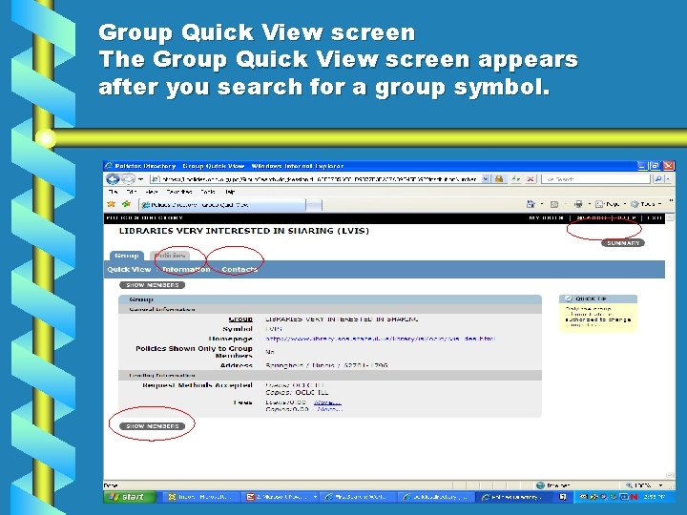Open the Quick View subtab
The image size is (687, 515).
(129, 269)
